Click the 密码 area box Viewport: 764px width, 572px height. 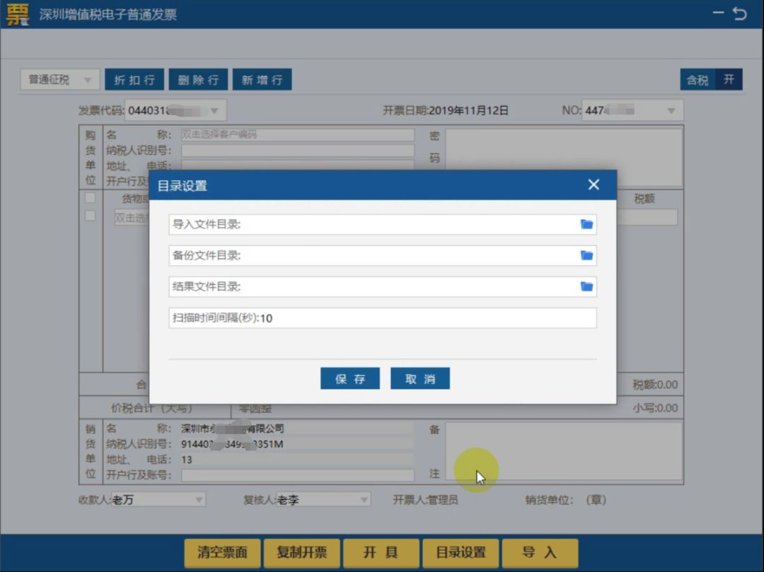564,157
